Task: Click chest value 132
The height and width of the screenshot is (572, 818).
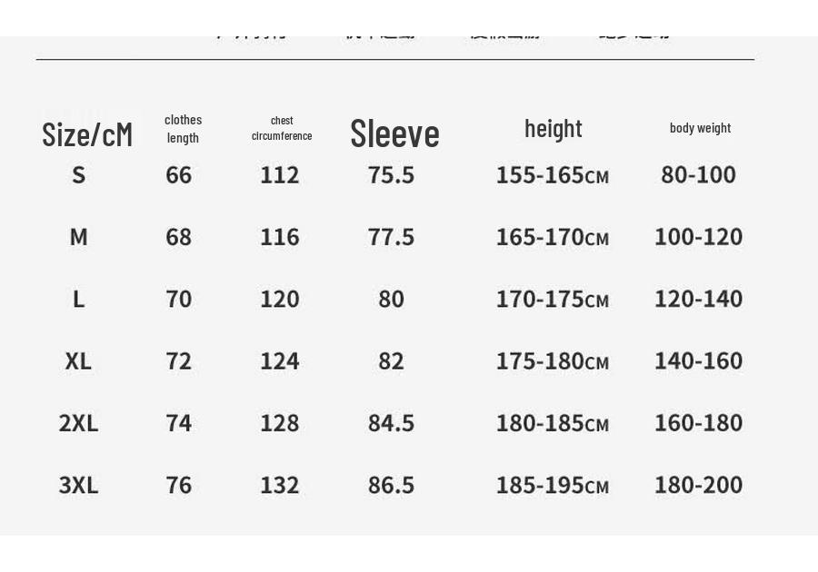Action: click(x=280, y=485)
